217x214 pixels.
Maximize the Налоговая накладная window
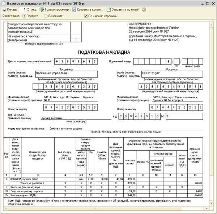pos(208,4)
